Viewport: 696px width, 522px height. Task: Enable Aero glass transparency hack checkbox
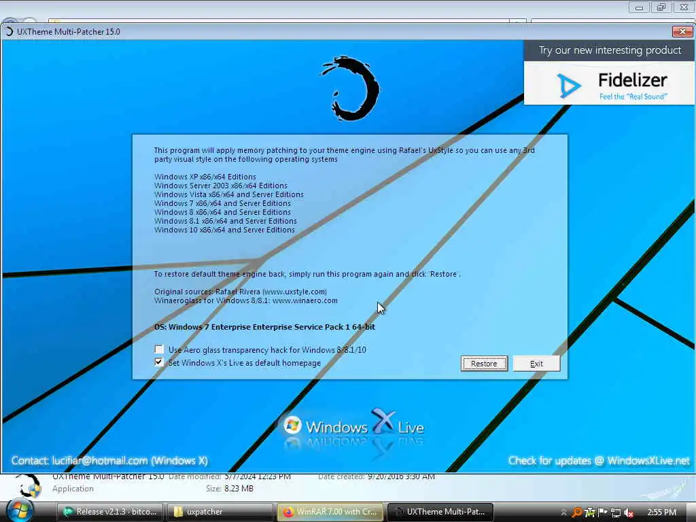point(159,349)
